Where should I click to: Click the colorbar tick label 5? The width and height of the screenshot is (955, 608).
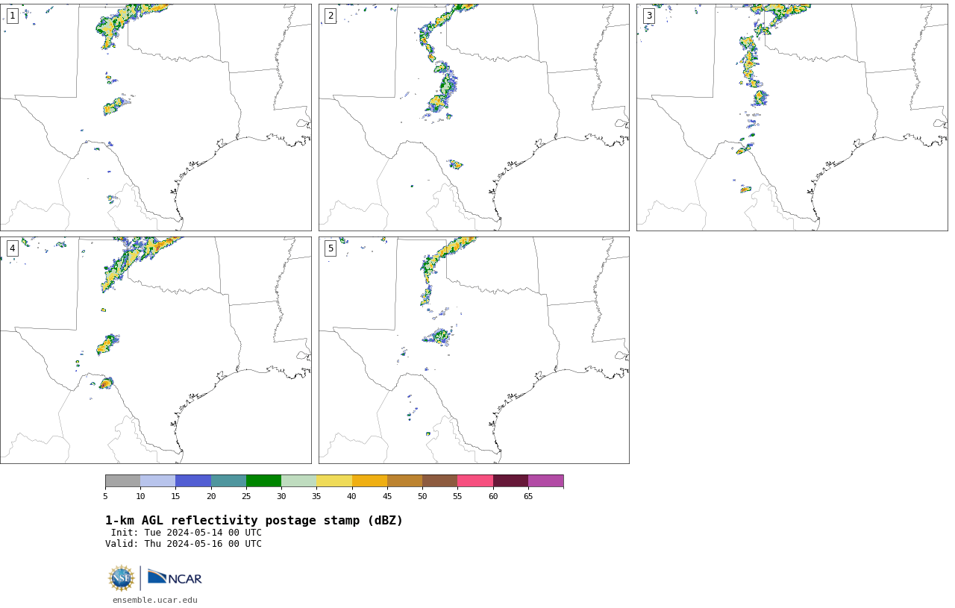tap(105, 497)
